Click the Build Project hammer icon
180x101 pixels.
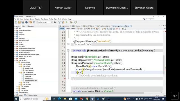point(59,22)
